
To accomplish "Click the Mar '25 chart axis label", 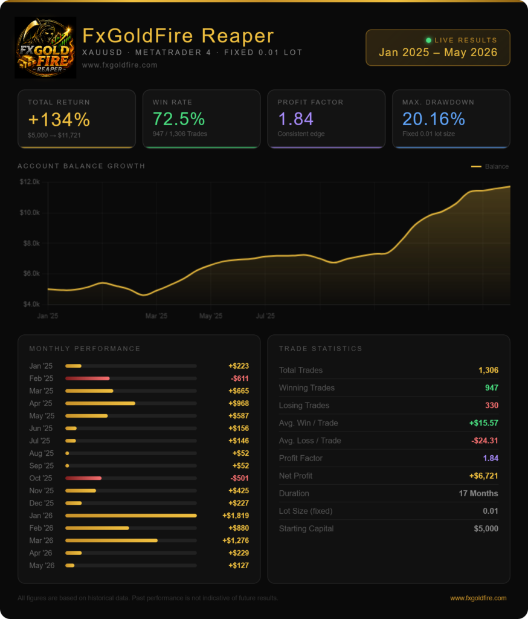I will click(156, 316).
